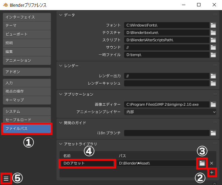Maximize the Blender preferences window
The image size is (222, 185).
pyautogui.click(x=199, y=5)
